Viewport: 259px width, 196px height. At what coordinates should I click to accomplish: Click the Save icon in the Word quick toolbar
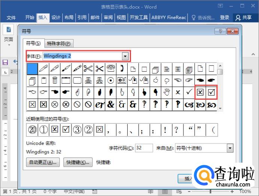[5, 62]
